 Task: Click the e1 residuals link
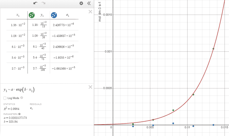pyautogui.click(x=31, y=108)
